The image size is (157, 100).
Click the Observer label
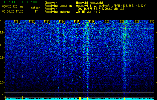click(x=51, y=3)
